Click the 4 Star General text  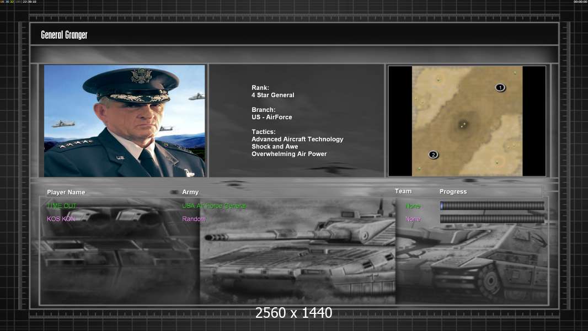pyautogui.click(x=273, y=95)
